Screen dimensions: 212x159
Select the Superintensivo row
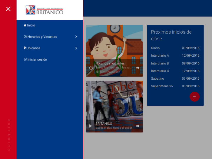(x=175, y=86)
